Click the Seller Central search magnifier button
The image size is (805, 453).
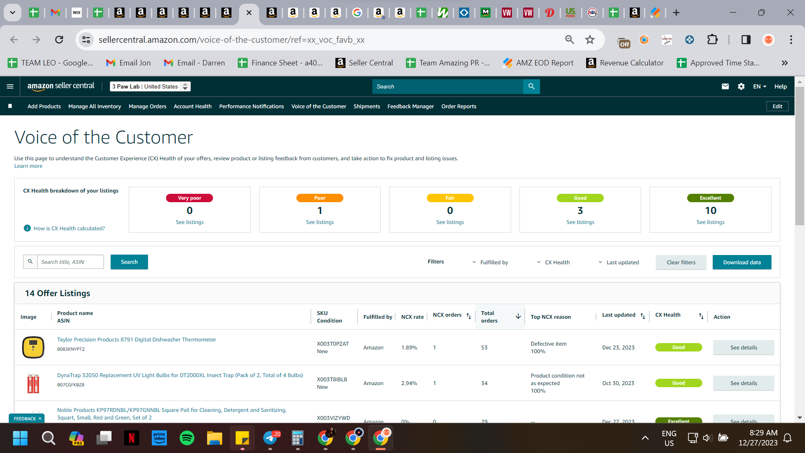tap(531, 86)
